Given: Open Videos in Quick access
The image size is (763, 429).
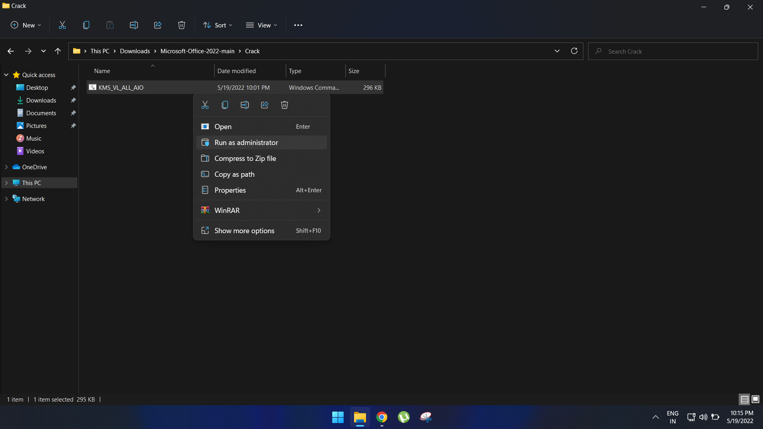Looking at the screenshot, I should click(35, 151).
